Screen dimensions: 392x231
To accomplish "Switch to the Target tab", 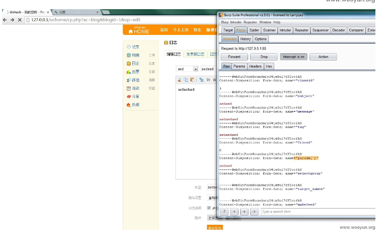I will pyautogui.click(x=228, y=30).
